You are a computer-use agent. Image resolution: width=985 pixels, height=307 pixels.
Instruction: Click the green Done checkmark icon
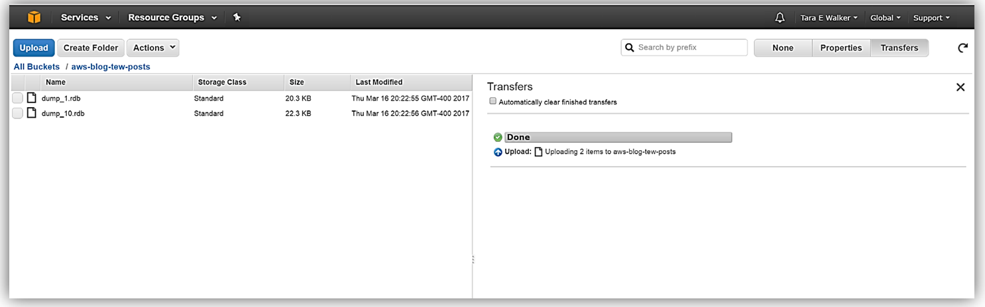pyautogui.click(x=498, y=138)
